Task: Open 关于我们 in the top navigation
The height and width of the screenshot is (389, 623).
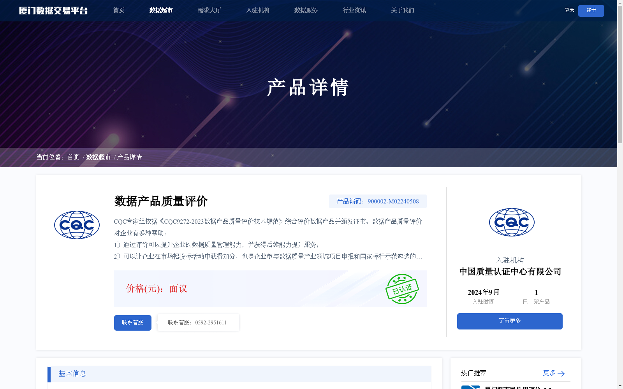Action: point(403,10)
